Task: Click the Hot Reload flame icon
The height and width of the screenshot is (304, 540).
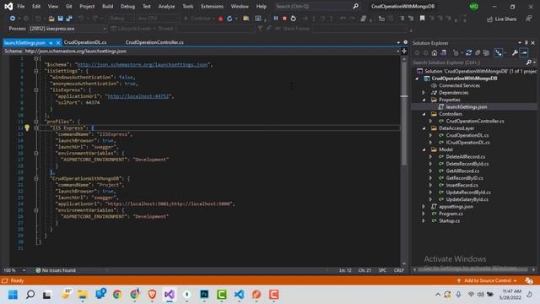Action: point(221,19)
